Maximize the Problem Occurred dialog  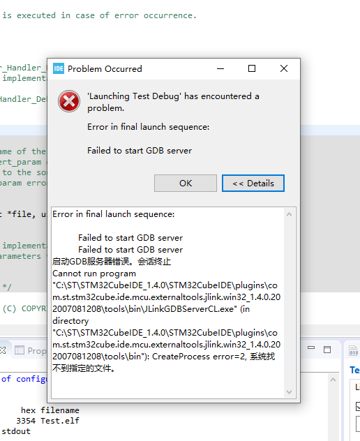pyautogui.click(x=252, y=68)
